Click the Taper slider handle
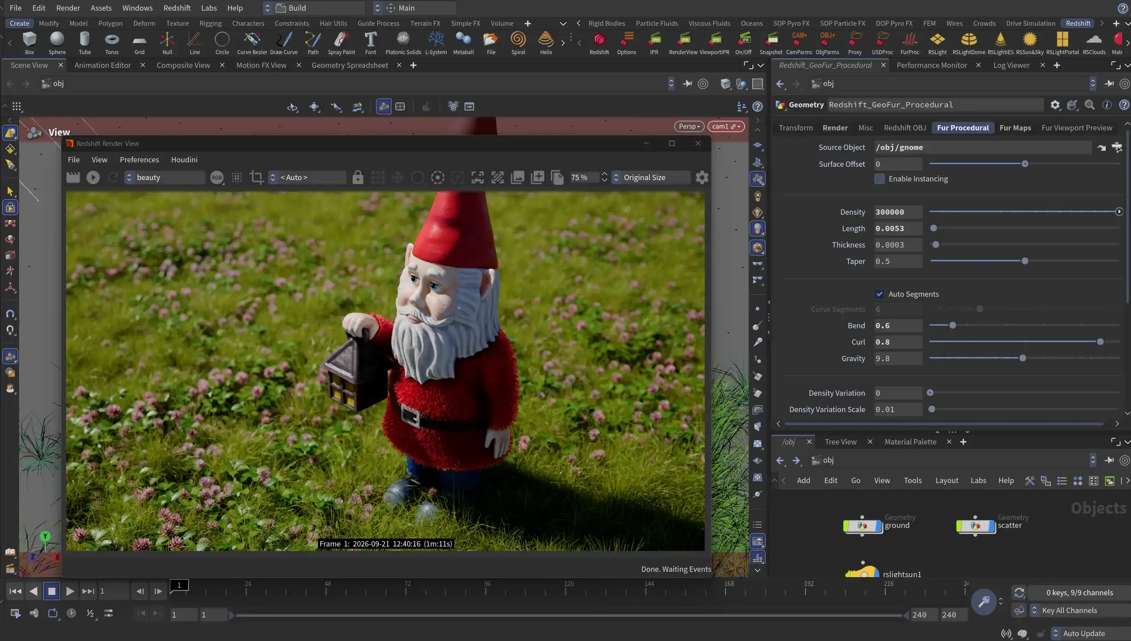This screenshot has width=1131, height=641. click(x=1025, y=261)
